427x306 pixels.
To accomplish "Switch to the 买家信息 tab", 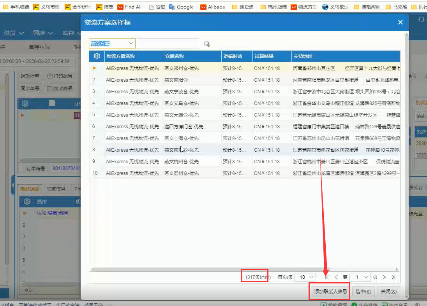I will [56, 189].
